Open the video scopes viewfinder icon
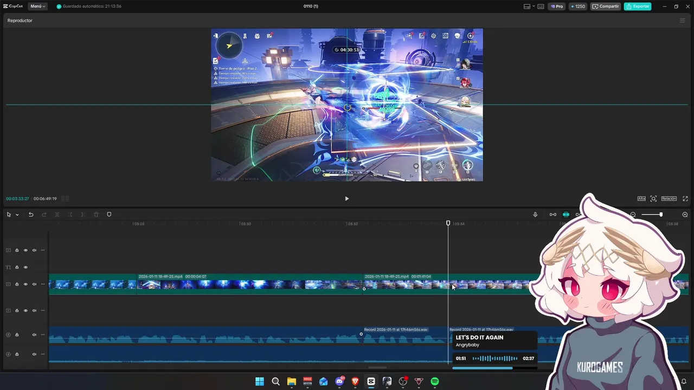Image resolution: width=694 pixels, height=390 pixels. [x=653, y=199]
